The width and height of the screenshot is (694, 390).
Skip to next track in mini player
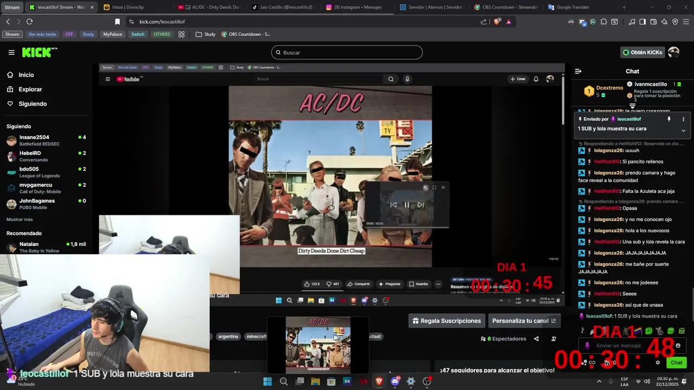point(420,205)
